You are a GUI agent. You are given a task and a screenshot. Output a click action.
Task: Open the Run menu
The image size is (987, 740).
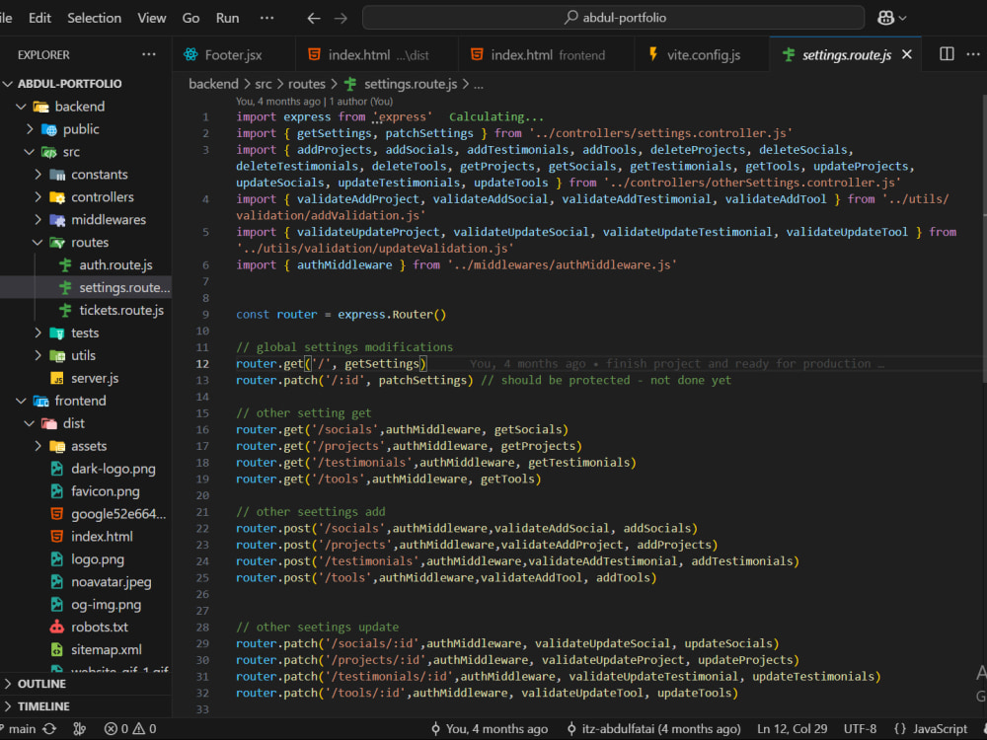coord(227,18)
